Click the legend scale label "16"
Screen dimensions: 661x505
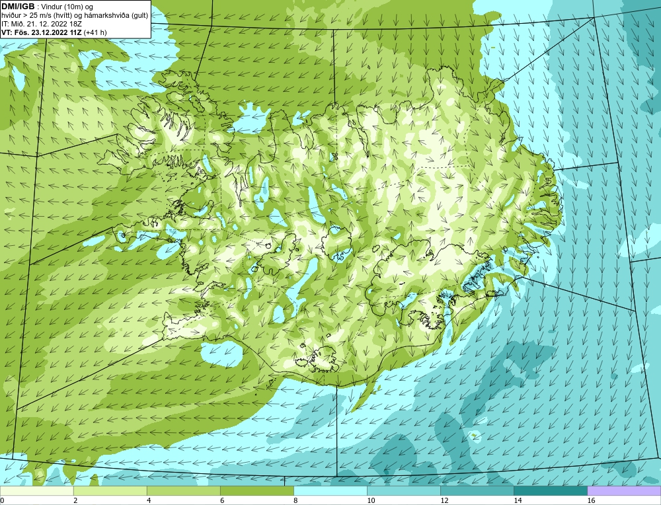[x=591, y=500]
